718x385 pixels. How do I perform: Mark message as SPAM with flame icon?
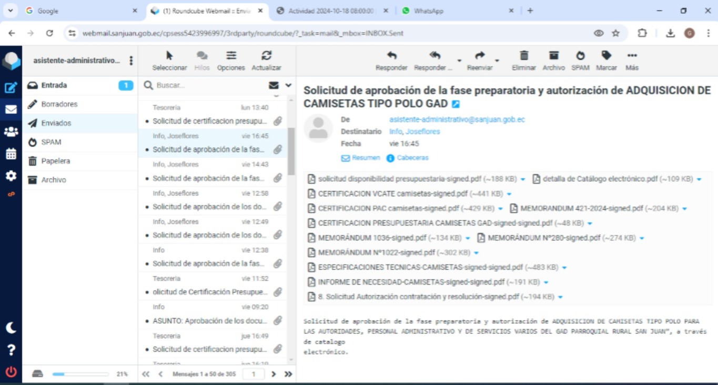point(580,56)
